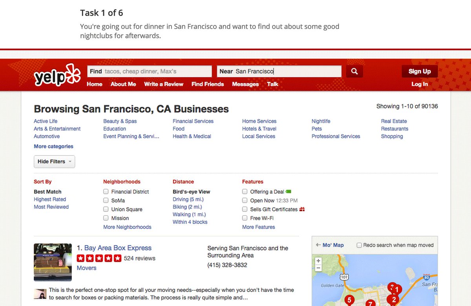Screen dimensions: 471x306
Task: Click phone number (415) 328-3832
Action: coord(227,265)
